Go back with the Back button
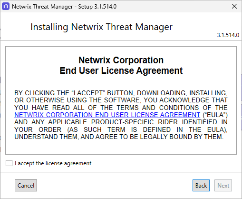The image size is (242, 199). point(201,185)
